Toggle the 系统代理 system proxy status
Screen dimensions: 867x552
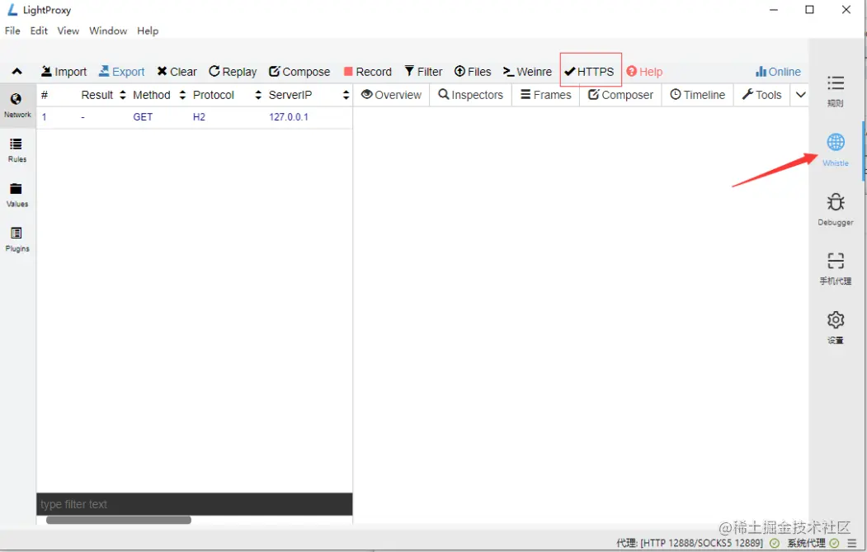click(x=813, y=543)
